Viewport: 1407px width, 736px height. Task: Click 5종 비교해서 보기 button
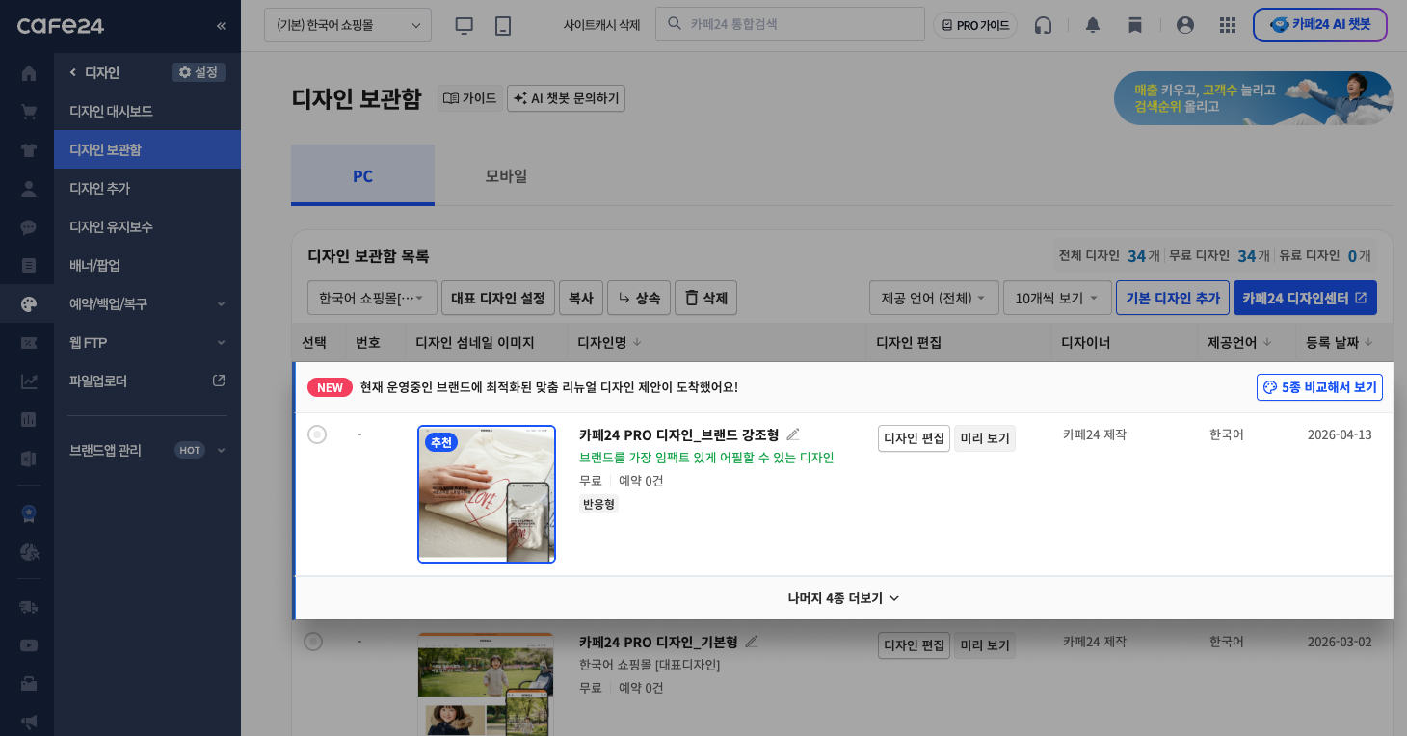1319,387
